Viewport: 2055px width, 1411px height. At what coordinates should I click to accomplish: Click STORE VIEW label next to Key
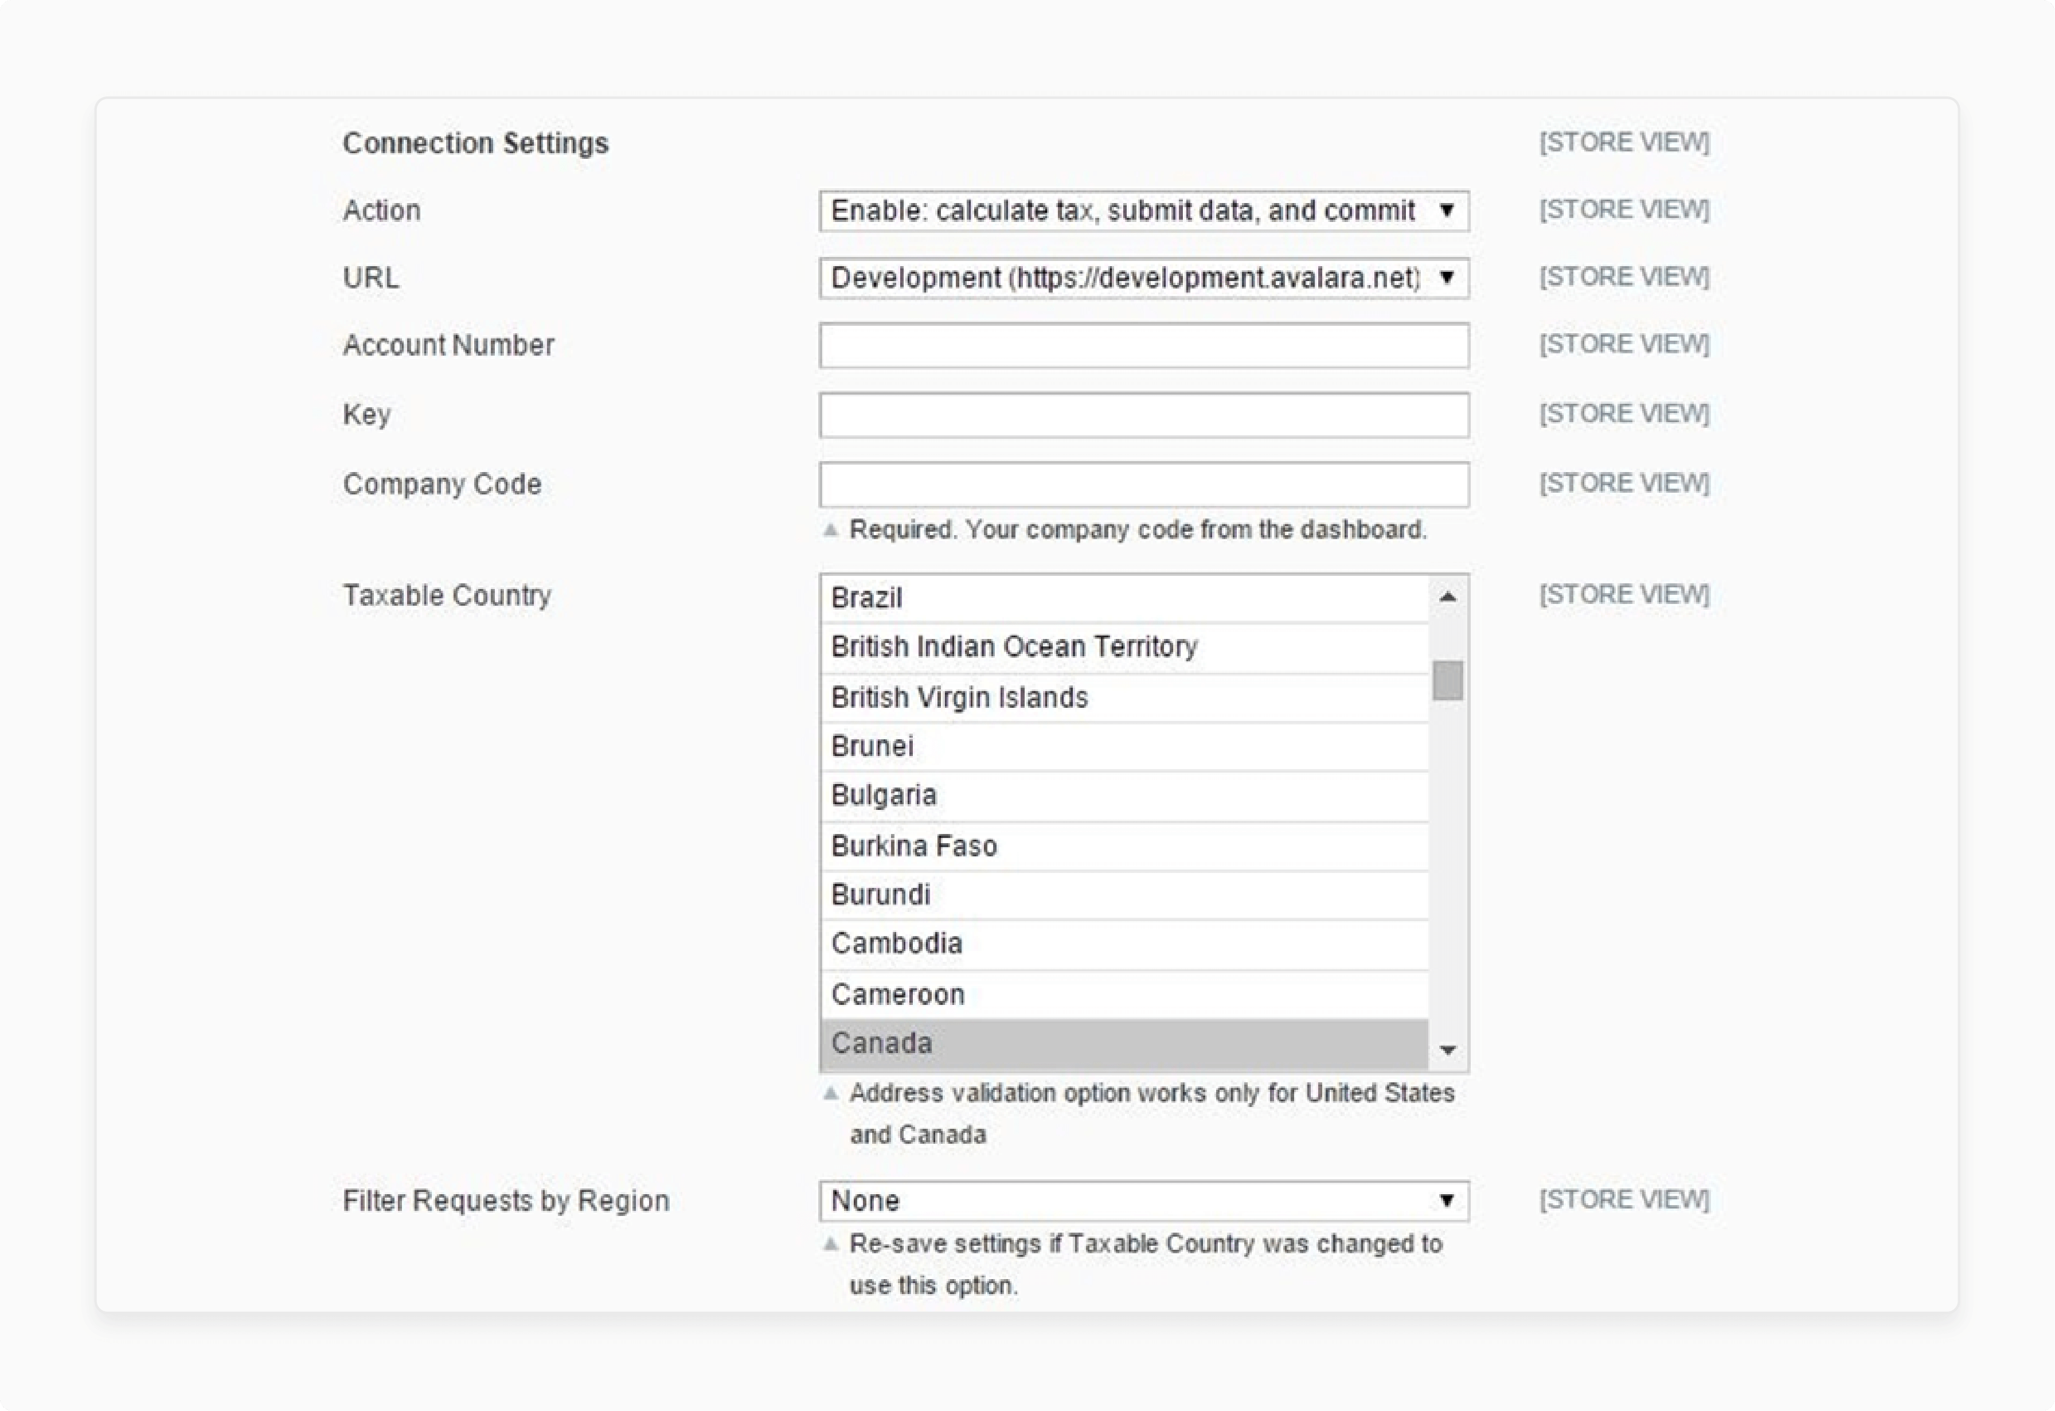pyautogui.click(x=1623, y=414)
